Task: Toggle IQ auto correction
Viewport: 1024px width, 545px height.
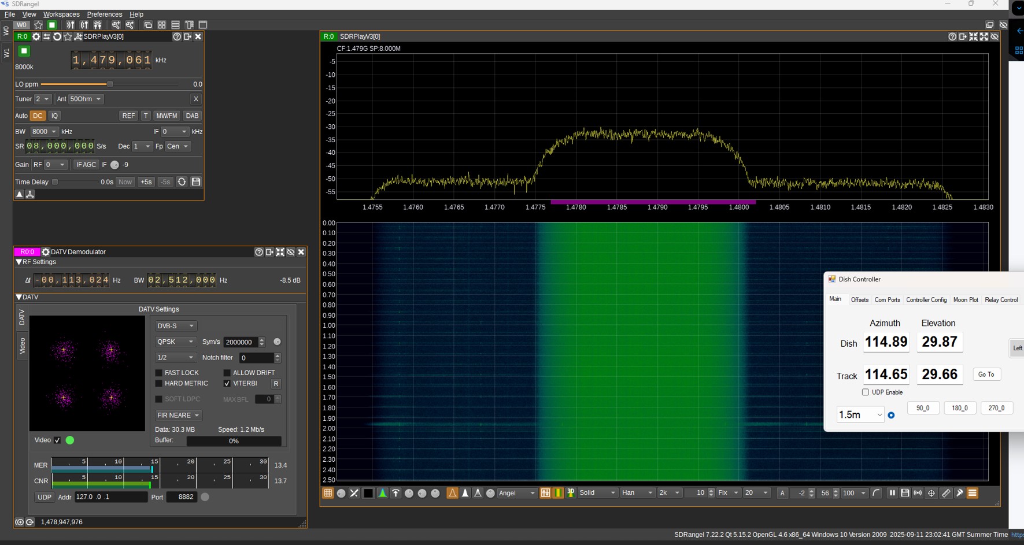Action: click(x=54, y=116)
